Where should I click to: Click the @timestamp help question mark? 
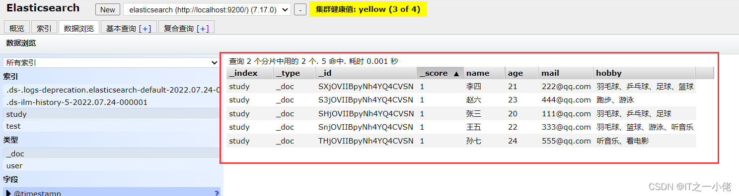[217, 193]
